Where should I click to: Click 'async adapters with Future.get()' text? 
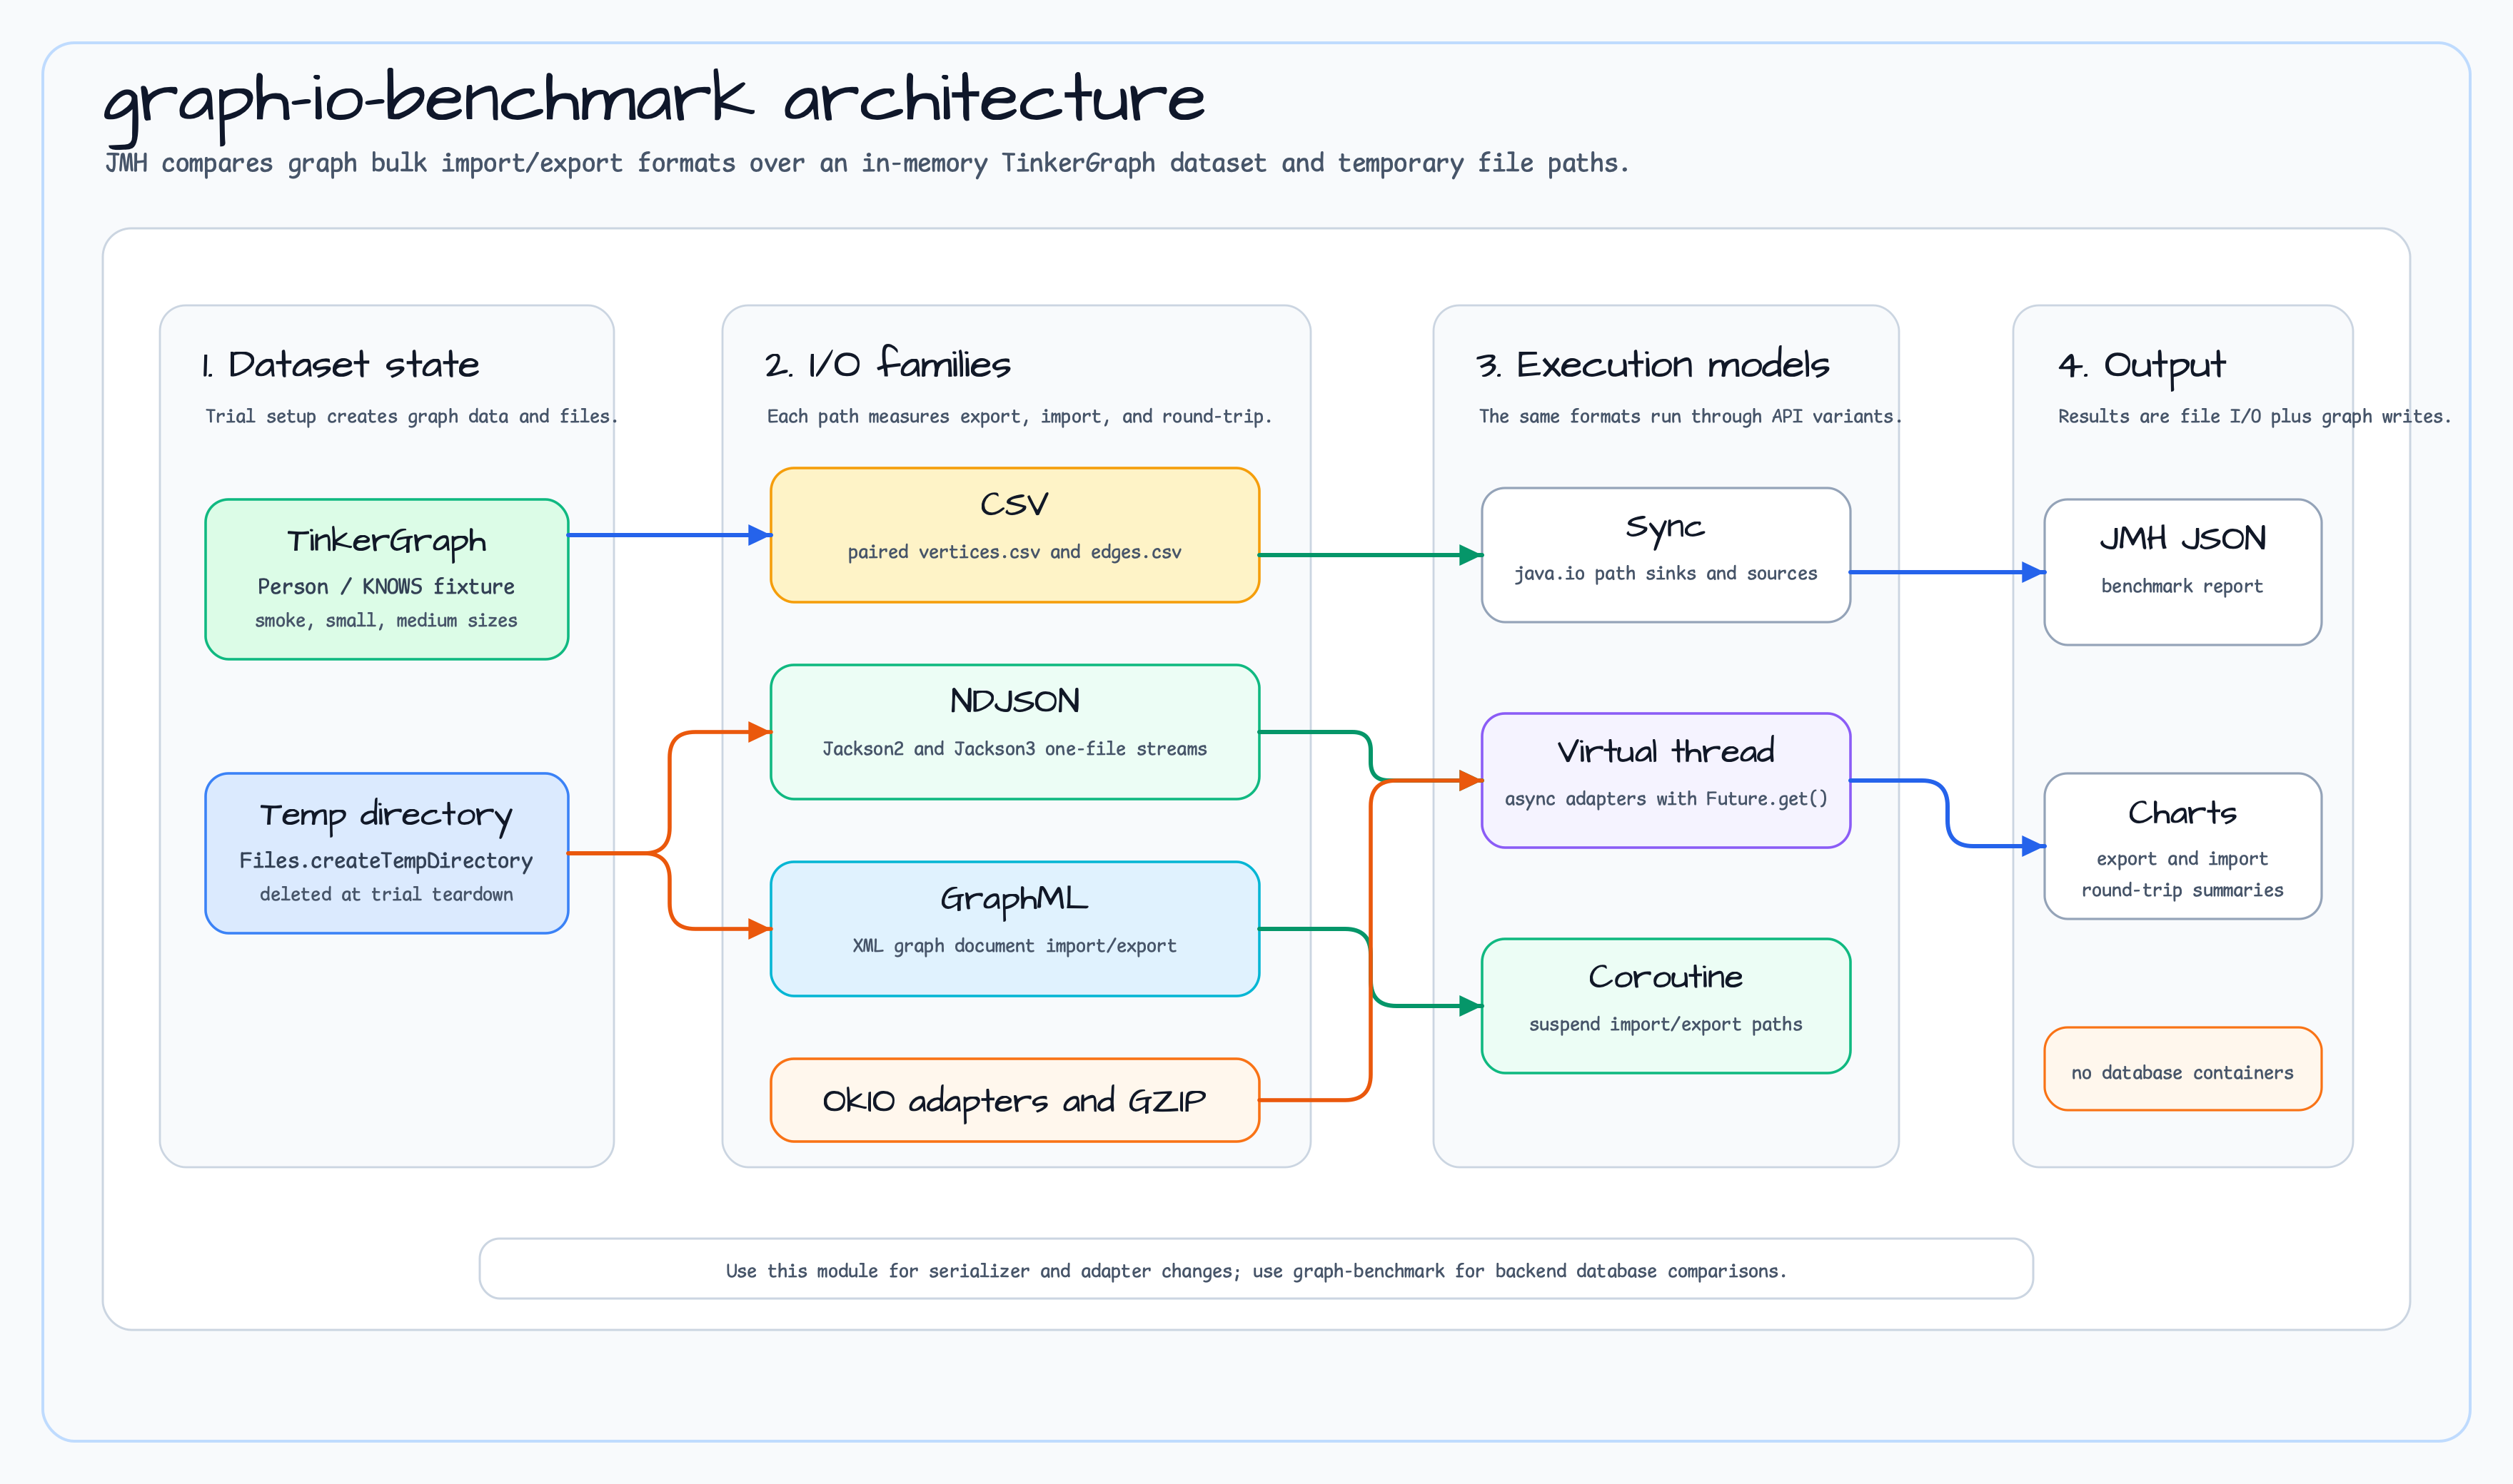click(1666, 799)
